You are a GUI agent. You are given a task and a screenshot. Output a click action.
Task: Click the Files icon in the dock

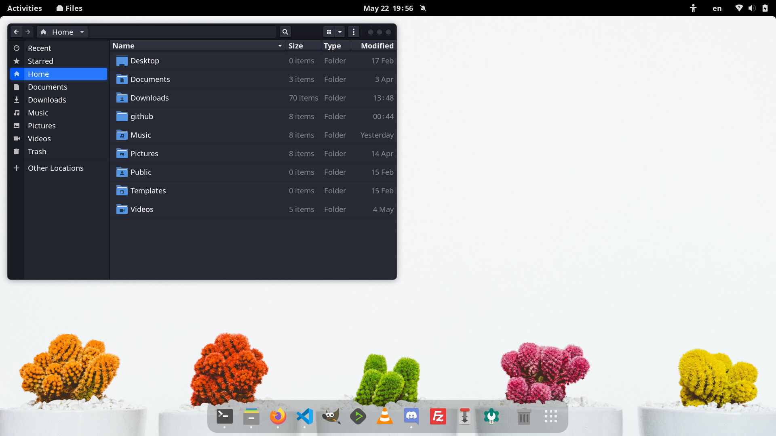(x=251, y=416)
